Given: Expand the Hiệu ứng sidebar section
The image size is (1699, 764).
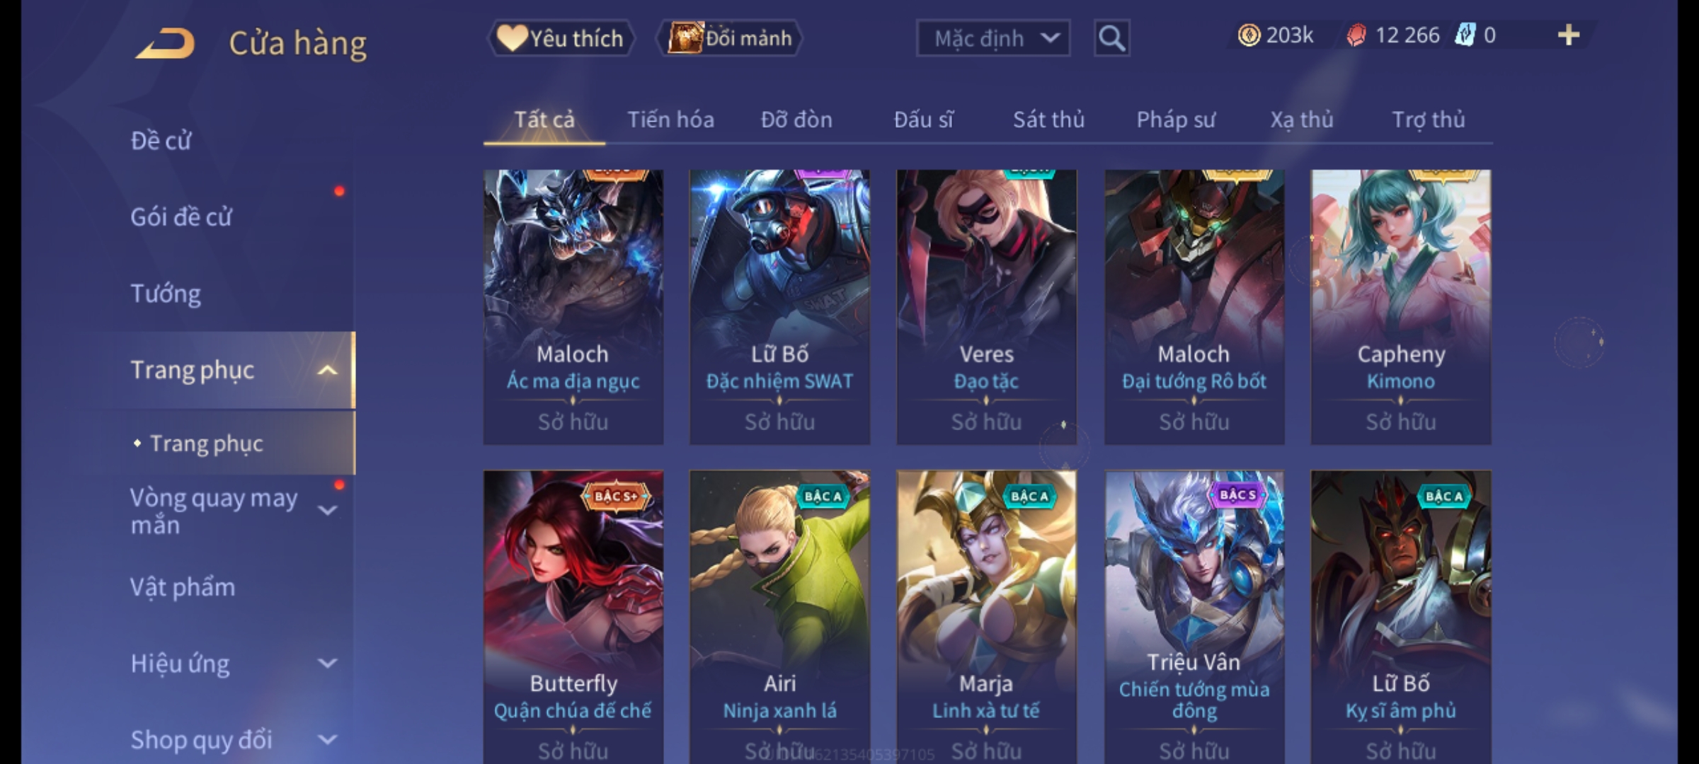Looking at the screenshot, I should click(327, 664).
